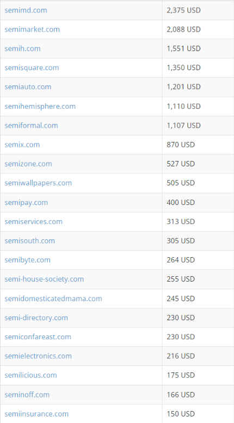
Task: Click the semiformal.com domain
Action: [x=31, y=126]
